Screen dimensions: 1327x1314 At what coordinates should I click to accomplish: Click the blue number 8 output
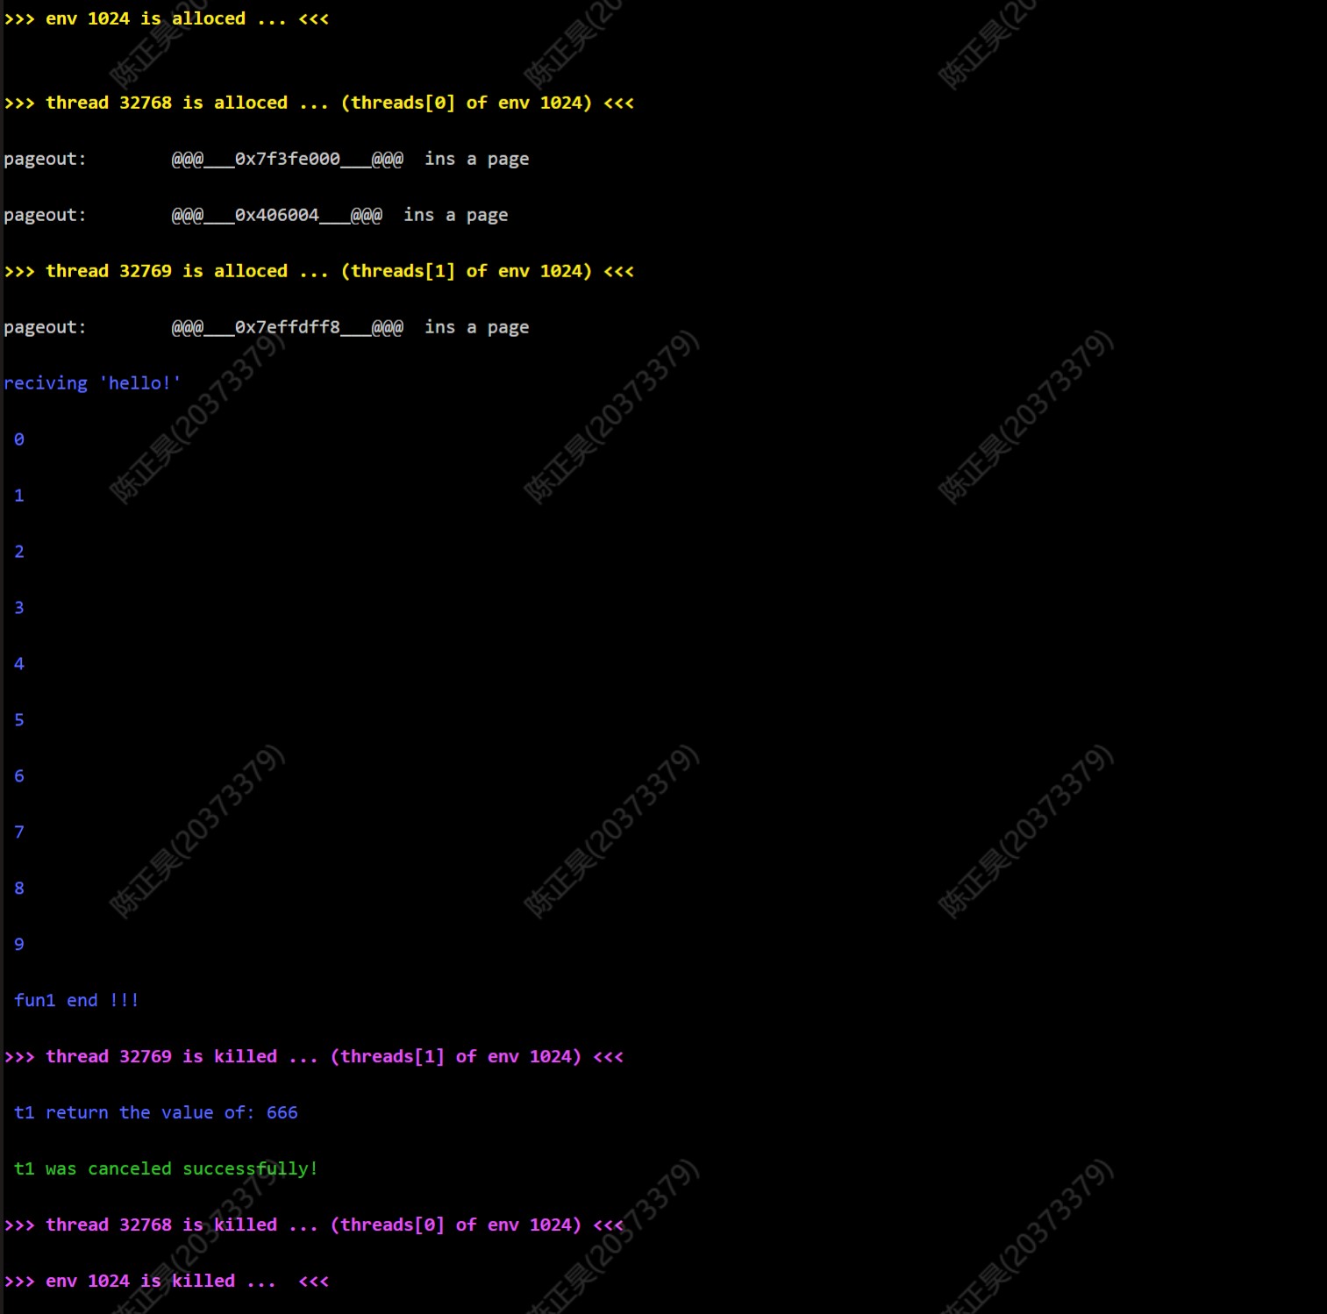click(19, 889)
